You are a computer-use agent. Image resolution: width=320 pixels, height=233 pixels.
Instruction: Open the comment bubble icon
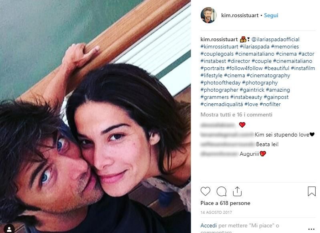tap(221, 191)
